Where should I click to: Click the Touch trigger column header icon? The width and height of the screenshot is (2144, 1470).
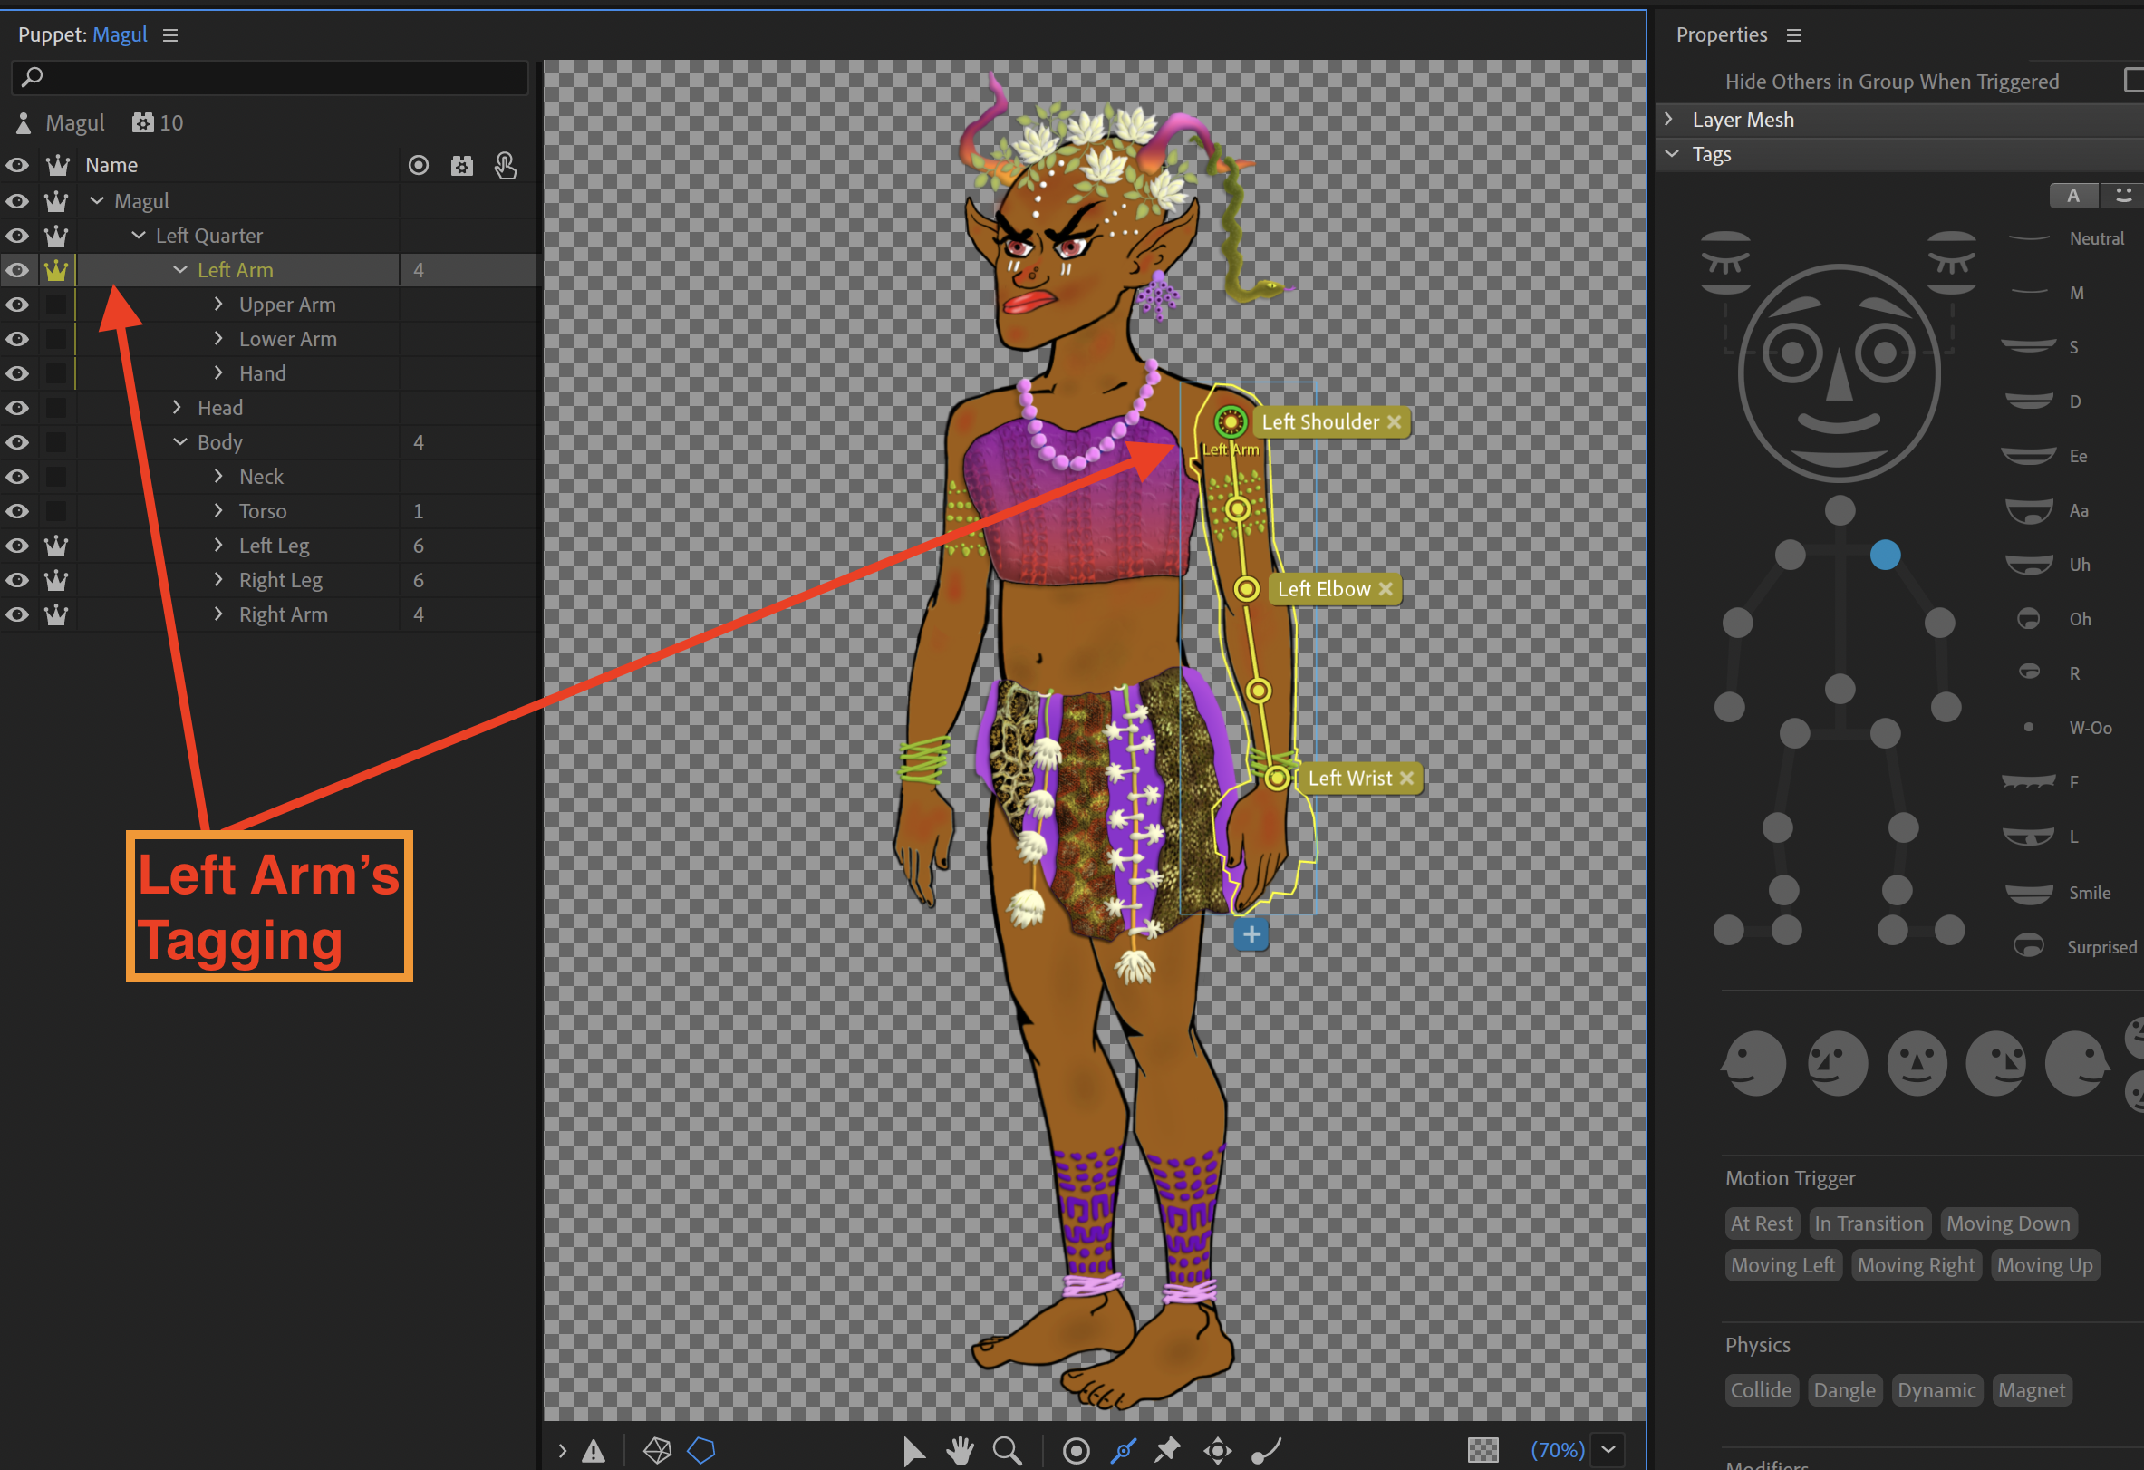pos(506,165)
